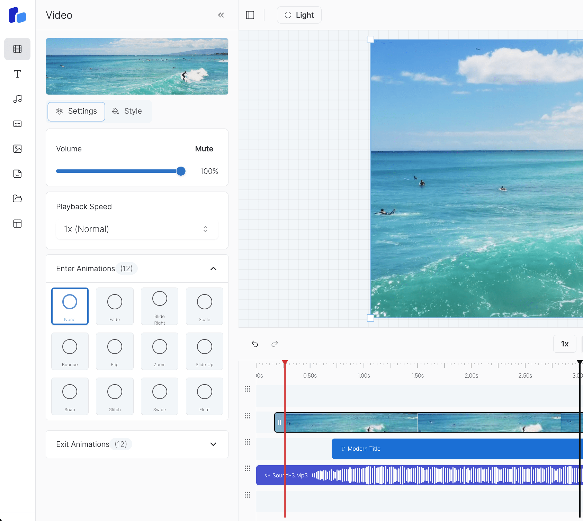Collapse the Video panel with double chevron
Viewport: 583px width, 521px height.
coord(221,15)
